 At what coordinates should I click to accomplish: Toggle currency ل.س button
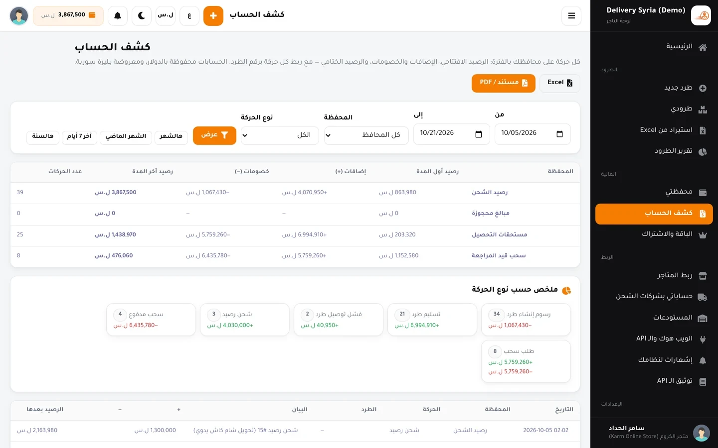(166, 16)
